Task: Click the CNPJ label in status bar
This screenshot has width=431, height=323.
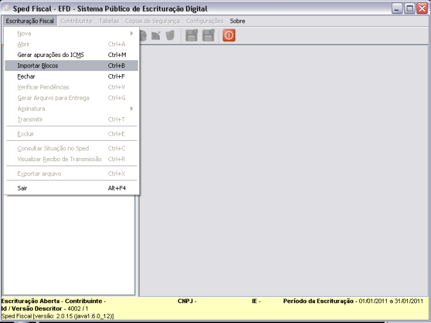Action: tap(187, 301)
